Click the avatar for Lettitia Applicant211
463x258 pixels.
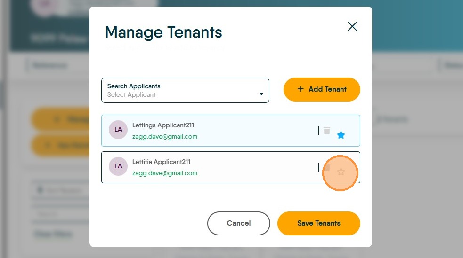(118, 166)
